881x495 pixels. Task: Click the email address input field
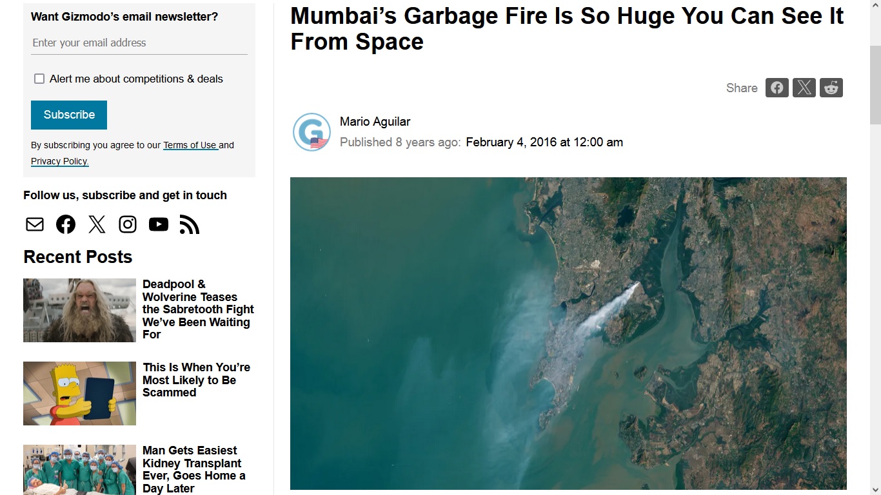click(x=139, y=43)
